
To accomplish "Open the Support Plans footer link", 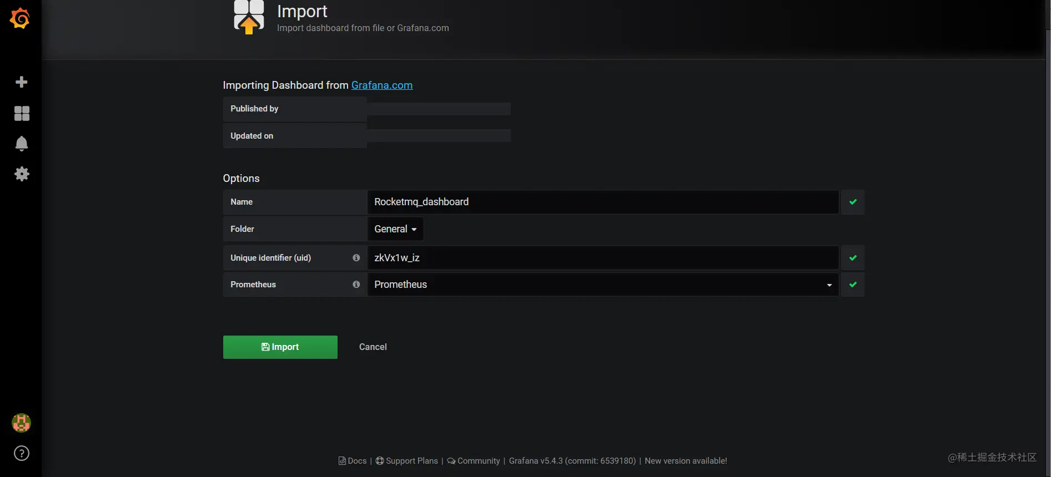I will pyautogui.click(x=407, y=461).
